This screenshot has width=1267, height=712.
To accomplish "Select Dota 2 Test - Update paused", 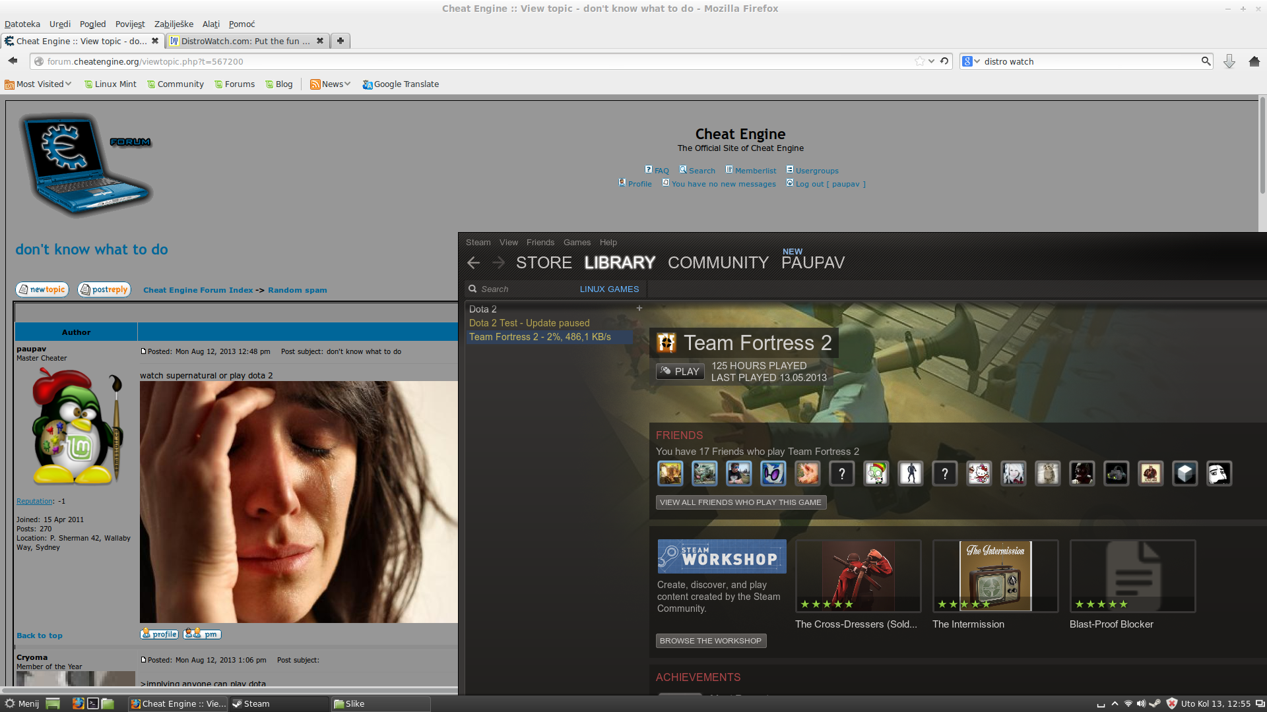I will [x=529, y=323].
